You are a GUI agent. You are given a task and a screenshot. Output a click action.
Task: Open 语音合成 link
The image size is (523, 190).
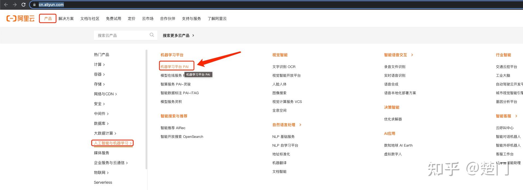pos(391,84)
